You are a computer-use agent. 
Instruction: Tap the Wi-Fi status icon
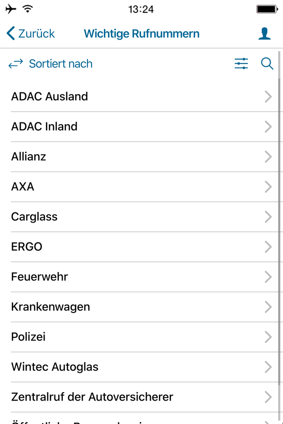tap(27, 9)
